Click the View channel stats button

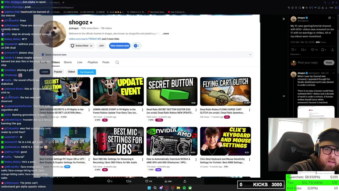point(119,46)
